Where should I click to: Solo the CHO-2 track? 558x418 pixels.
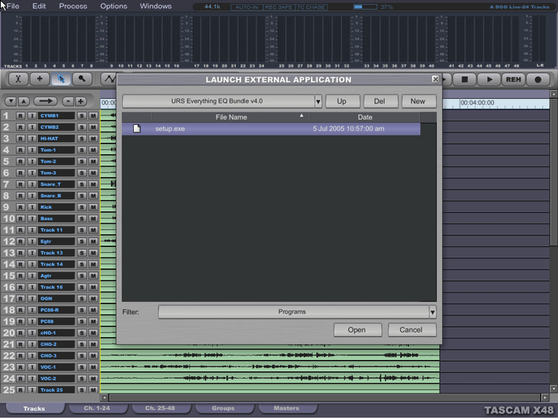(x=82, y=344)
